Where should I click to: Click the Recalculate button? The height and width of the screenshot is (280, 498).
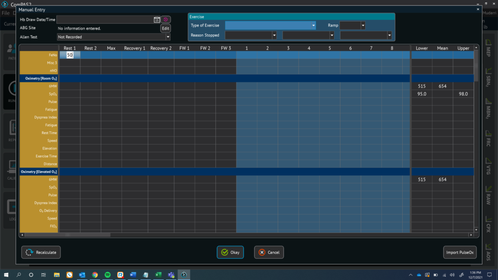pos(41,252)
